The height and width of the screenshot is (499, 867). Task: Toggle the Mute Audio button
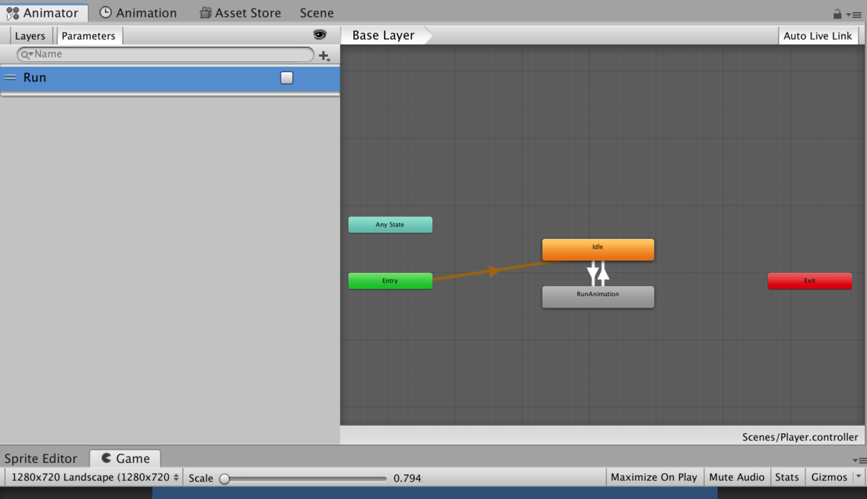(737, 477)
